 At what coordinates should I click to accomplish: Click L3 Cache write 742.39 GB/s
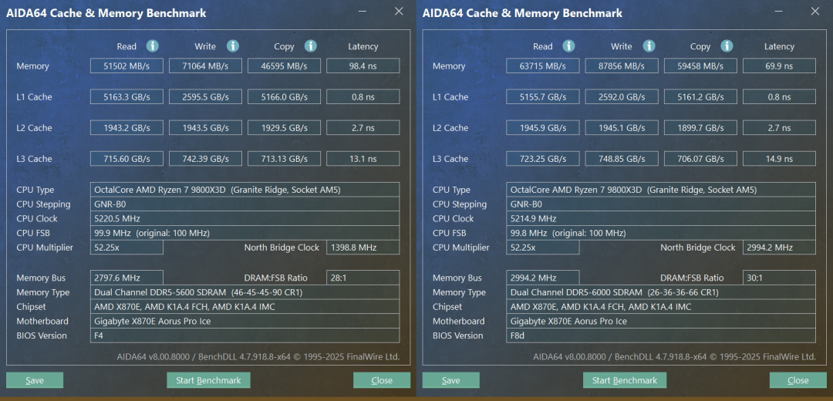(205, 158)
